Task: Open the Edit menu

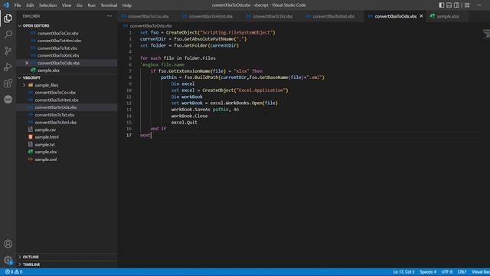Action: click(x=30, y=5)
